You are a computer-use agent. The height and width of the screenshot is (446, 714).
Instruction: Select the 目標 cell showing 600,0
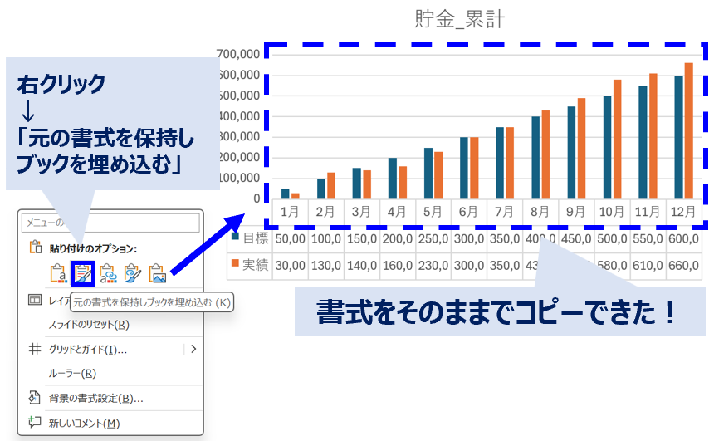click(x=683, y=238)
